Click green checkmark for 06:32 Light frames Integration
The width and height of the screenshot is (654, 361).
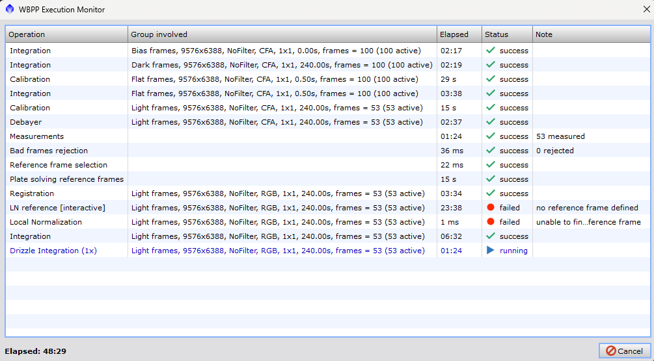[491, 236]
